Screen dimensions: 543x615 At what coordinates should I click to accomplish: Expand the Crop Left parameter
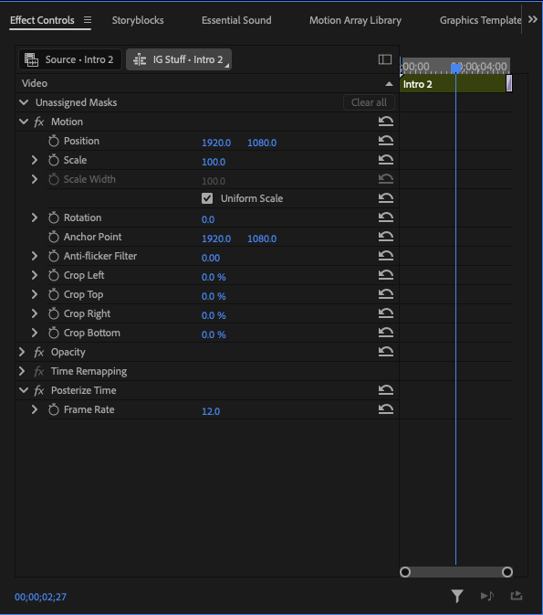pos(35,275)
